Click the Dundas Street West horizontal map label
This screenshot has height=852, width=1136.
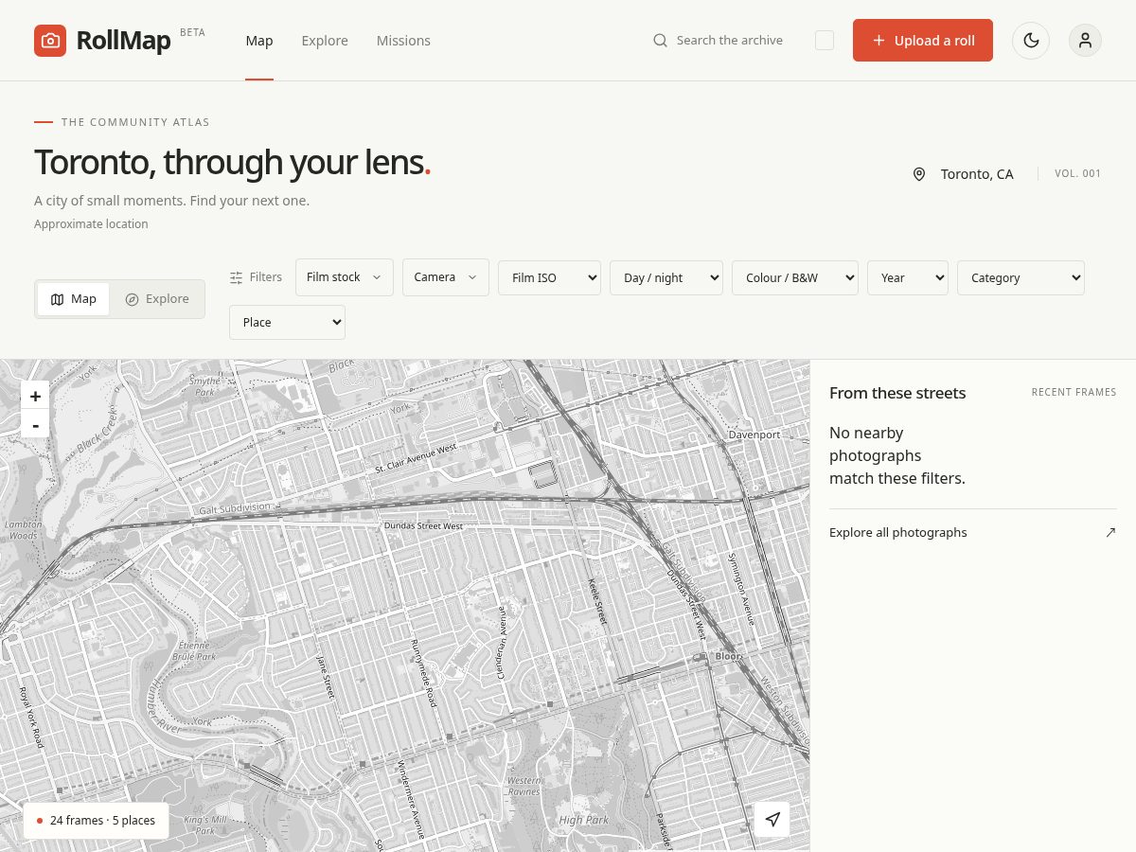coord(423,525)
